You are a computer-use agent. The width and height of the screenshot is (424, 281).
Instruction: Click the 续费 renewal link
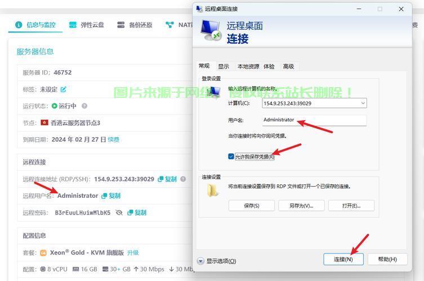pos(114,139)
